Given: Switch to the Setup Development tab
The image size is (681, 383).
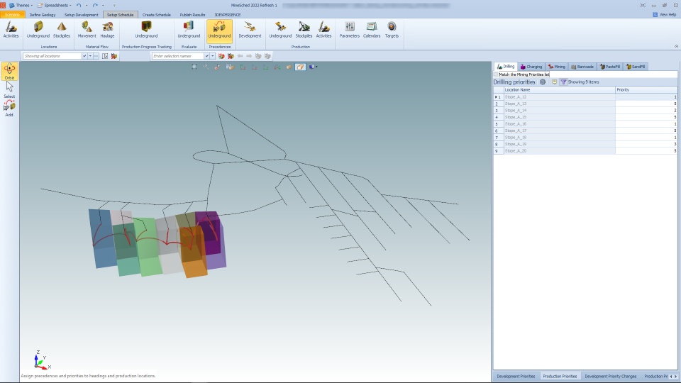Looking at the screenshot, I should pos(81,15).
